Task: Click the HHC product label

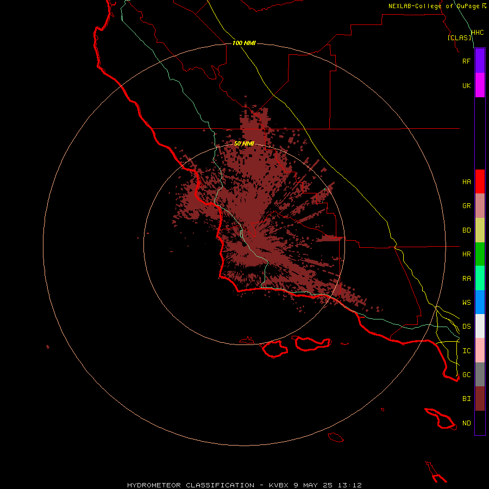Action: [x=477, y=33]
